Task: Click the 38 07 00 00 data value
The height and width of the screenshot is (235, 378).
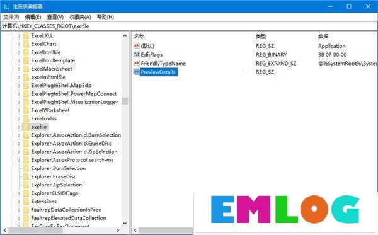Action: click(x=333, y=55)
